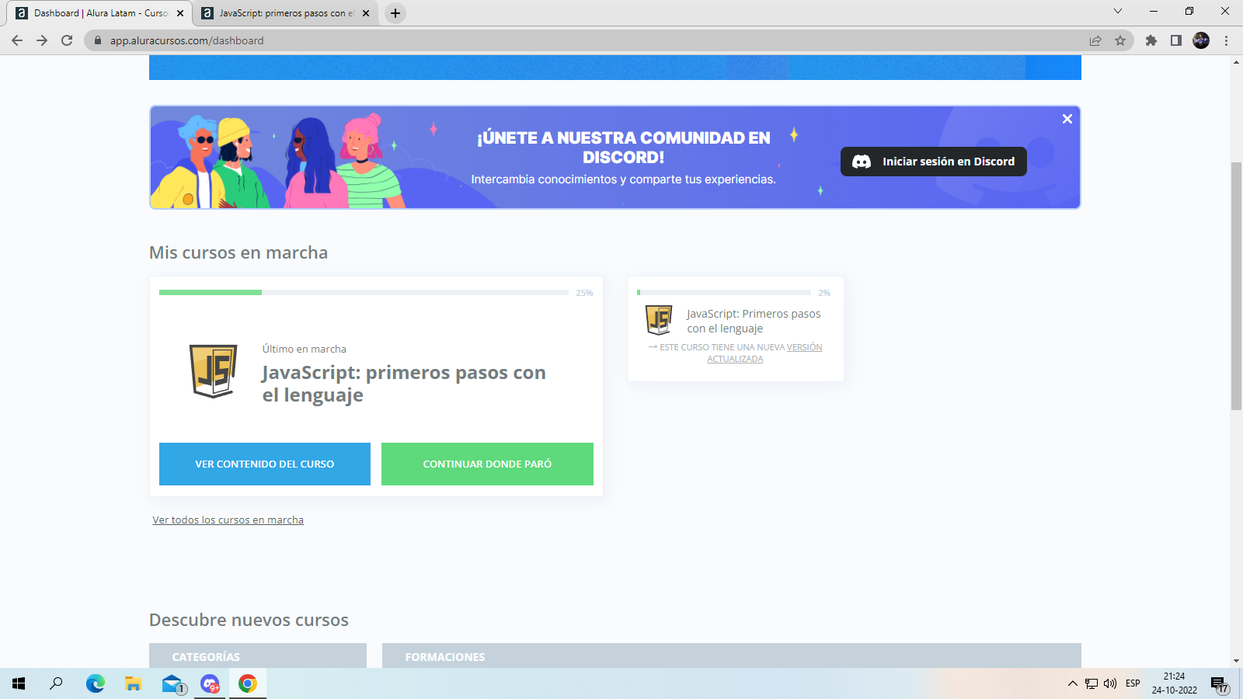Open Windows taskbar search
Screen dimensions: 1243x699
[56, 683]
